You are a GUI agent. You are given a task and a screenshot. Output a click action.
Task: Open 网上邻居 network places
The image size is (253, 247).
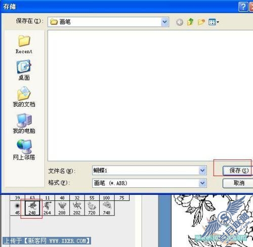coord(24,150)
